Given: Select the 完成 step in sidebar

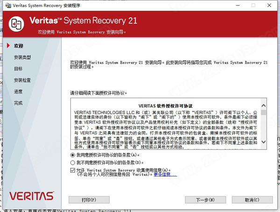Looking at the screenshot, I should tap(18, 103).
